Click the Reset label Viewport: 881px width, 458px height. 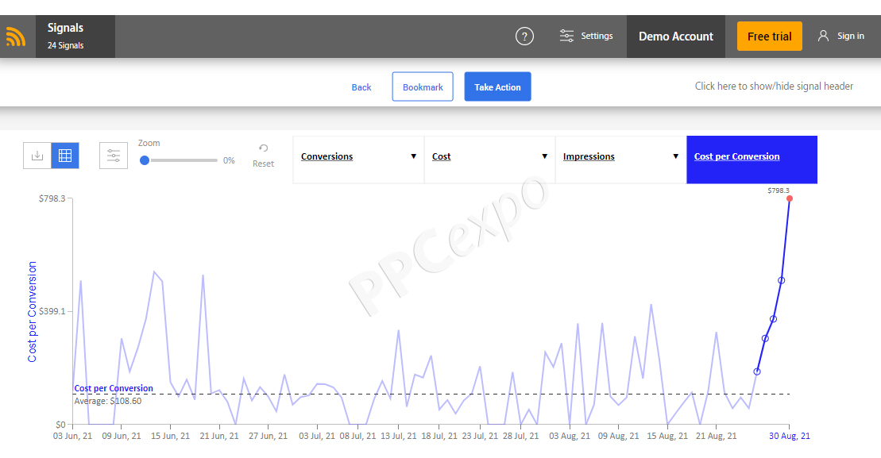tap(263, 164)
